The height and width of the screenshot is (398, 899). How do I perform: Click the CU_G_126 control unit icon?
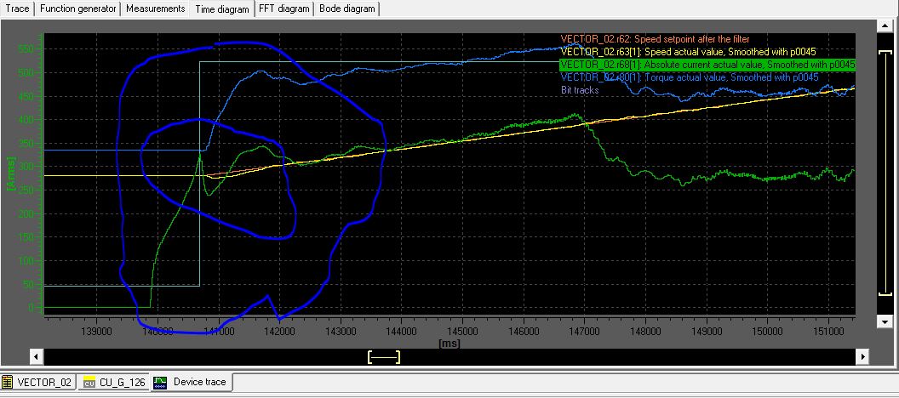point(89,382)
